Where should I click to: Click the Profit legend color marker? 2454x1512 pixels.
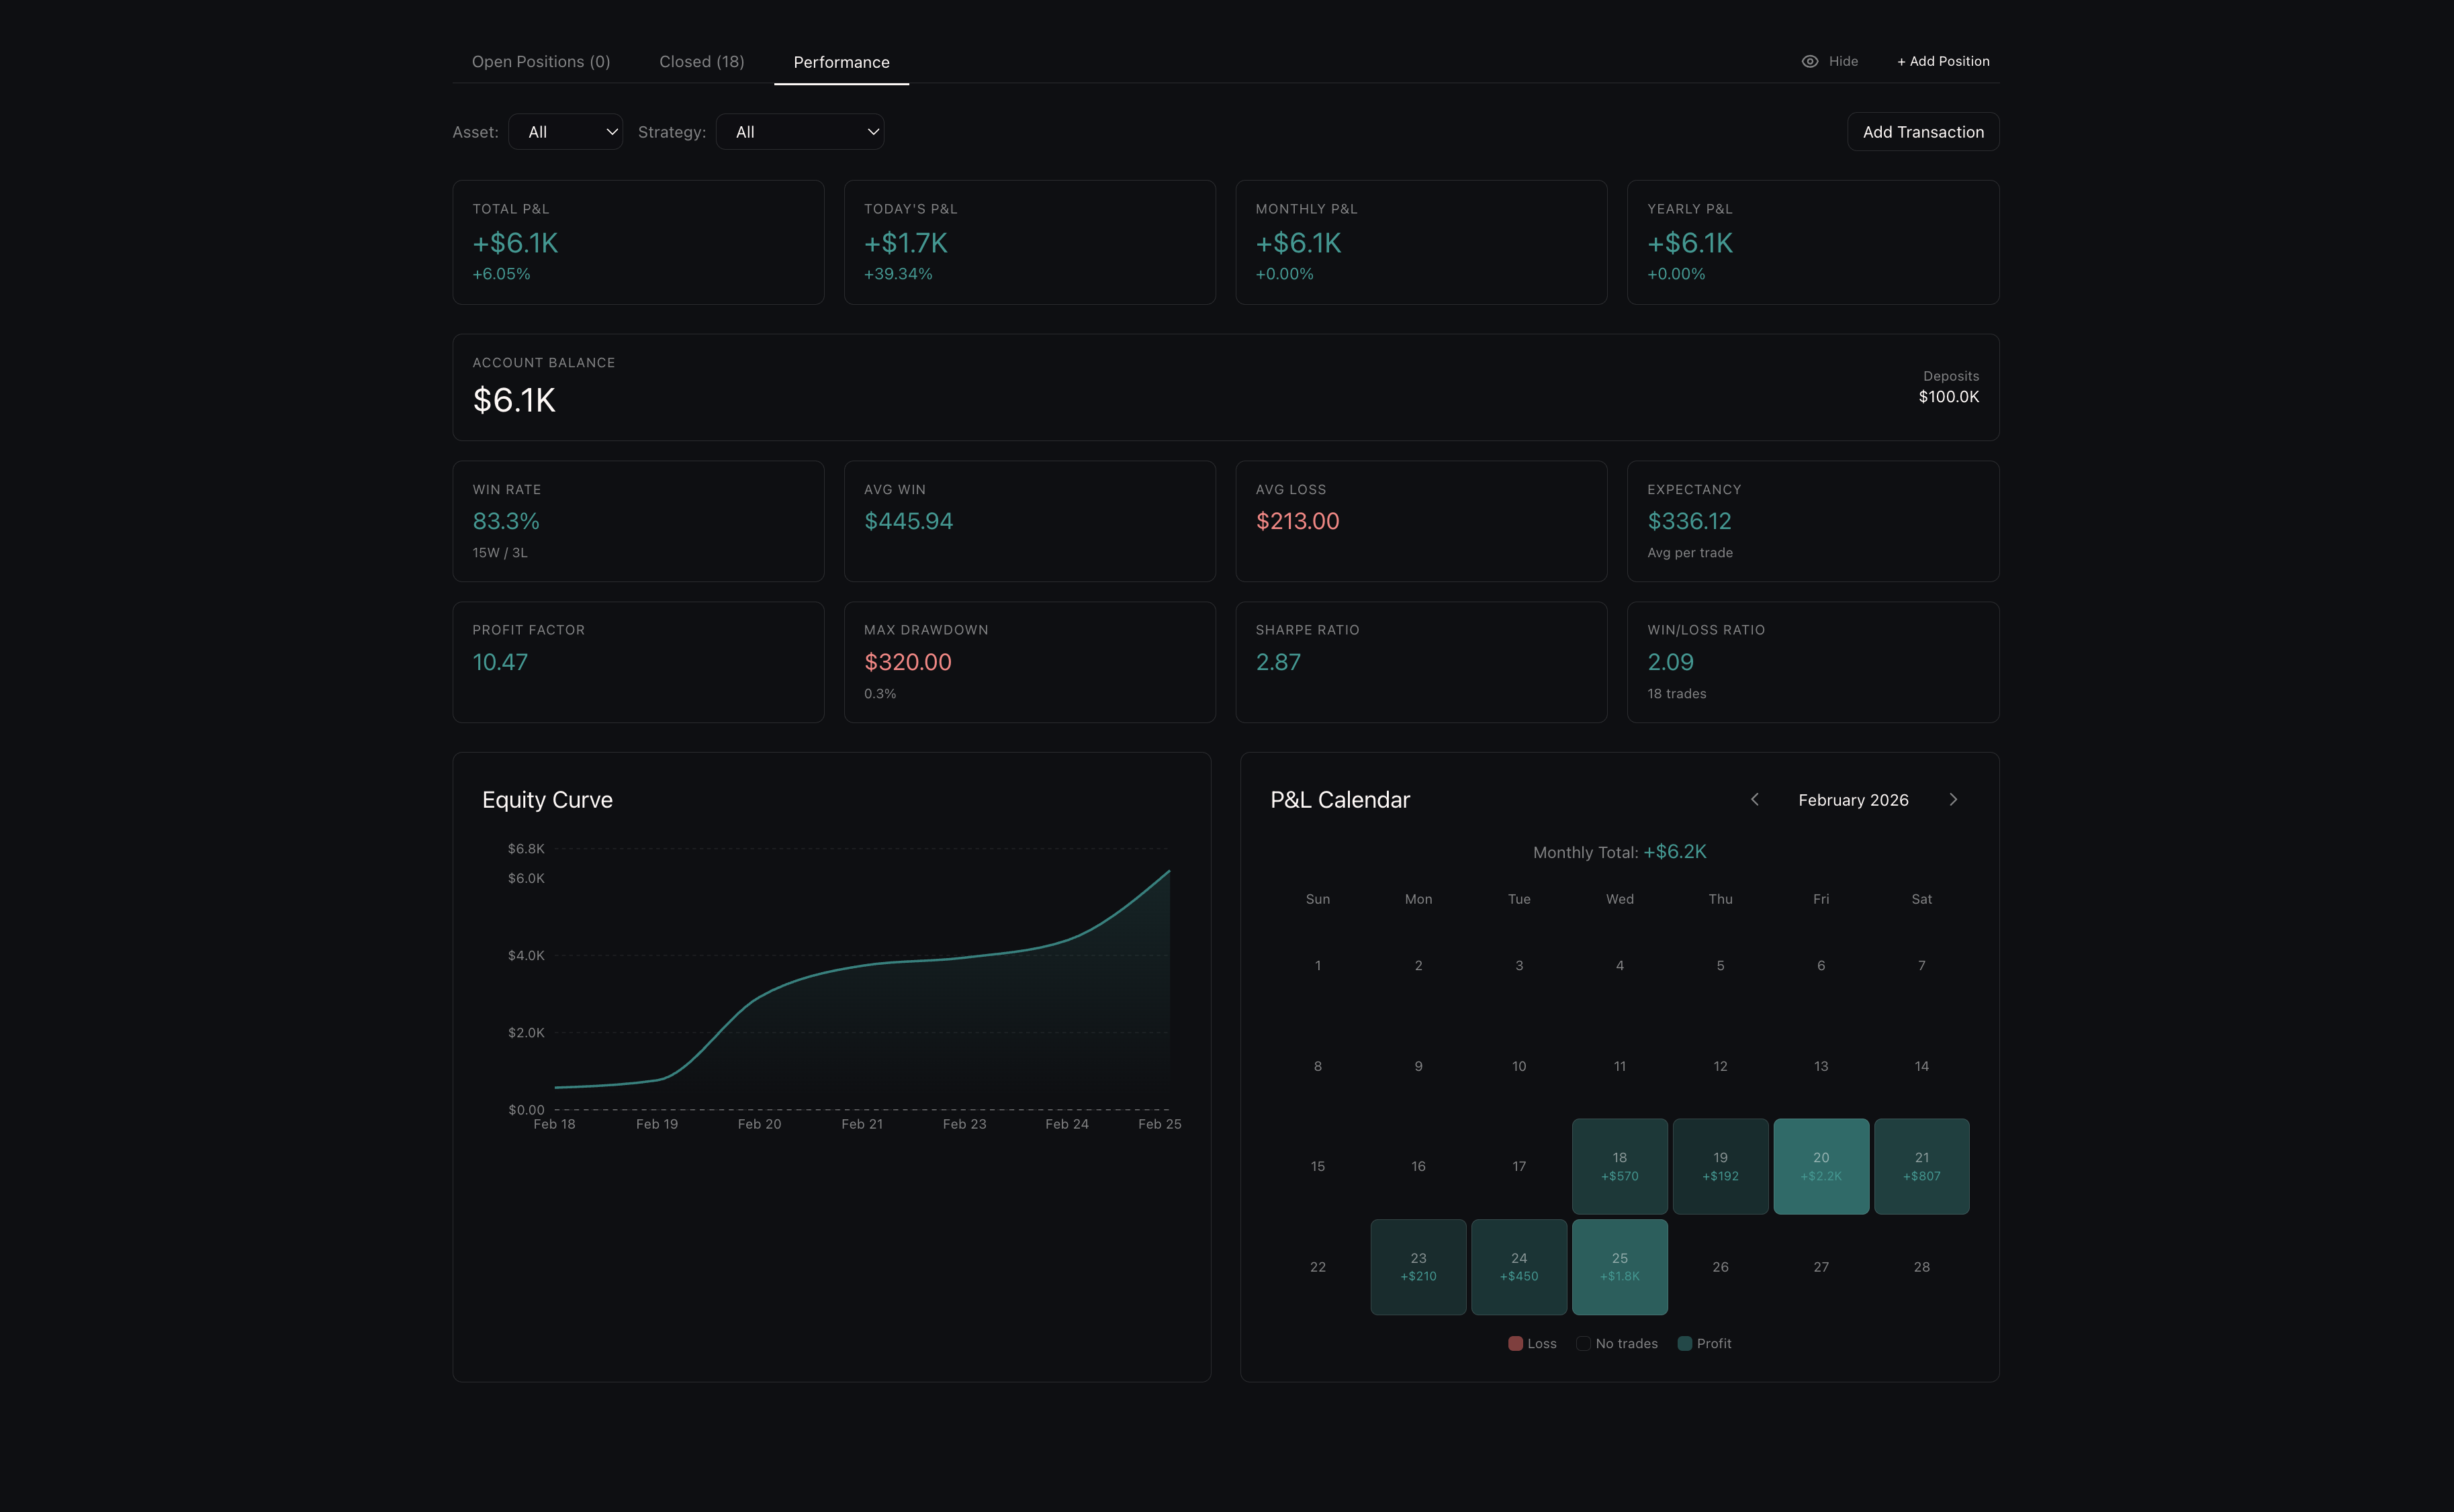(x=1686, y=1343)
